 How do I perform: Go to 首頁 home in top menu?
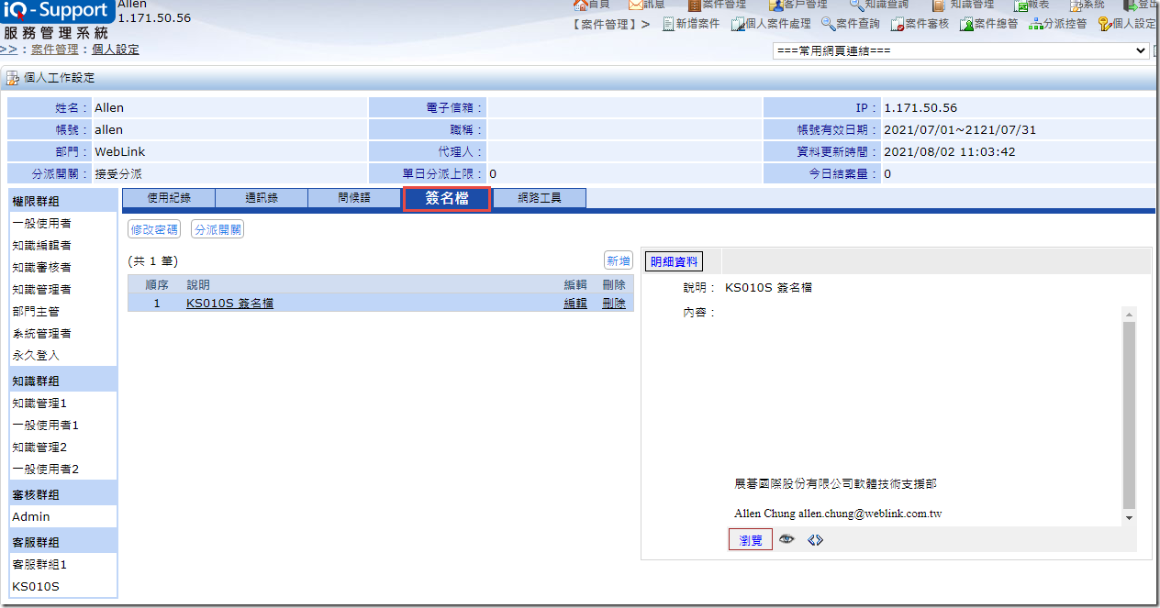tap(591, 5)
